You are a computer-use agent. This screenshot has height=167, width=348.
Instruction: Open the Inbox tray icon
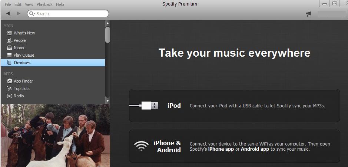coord(9,48)
